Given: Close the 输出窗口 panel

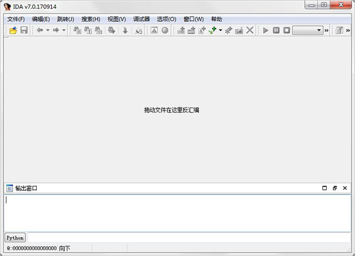Looking at the screenshot, I should pyautogui.click(x=345, y=188).
